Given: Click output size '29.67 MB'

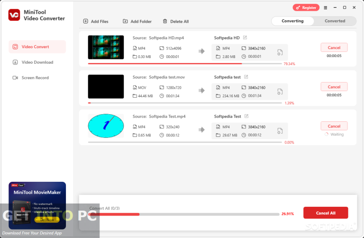Looking at the screenshot, I should pyautogui.click(x=229, y=135).
